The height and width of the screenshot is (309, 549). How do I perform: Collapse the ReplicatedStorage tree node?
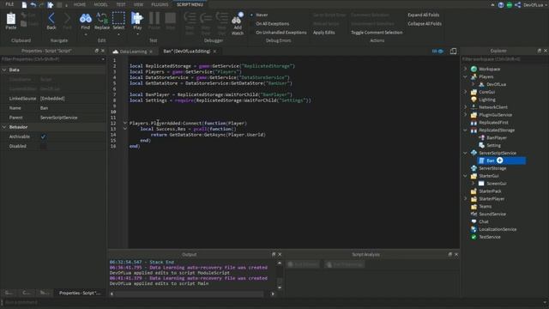pos(465,130)
